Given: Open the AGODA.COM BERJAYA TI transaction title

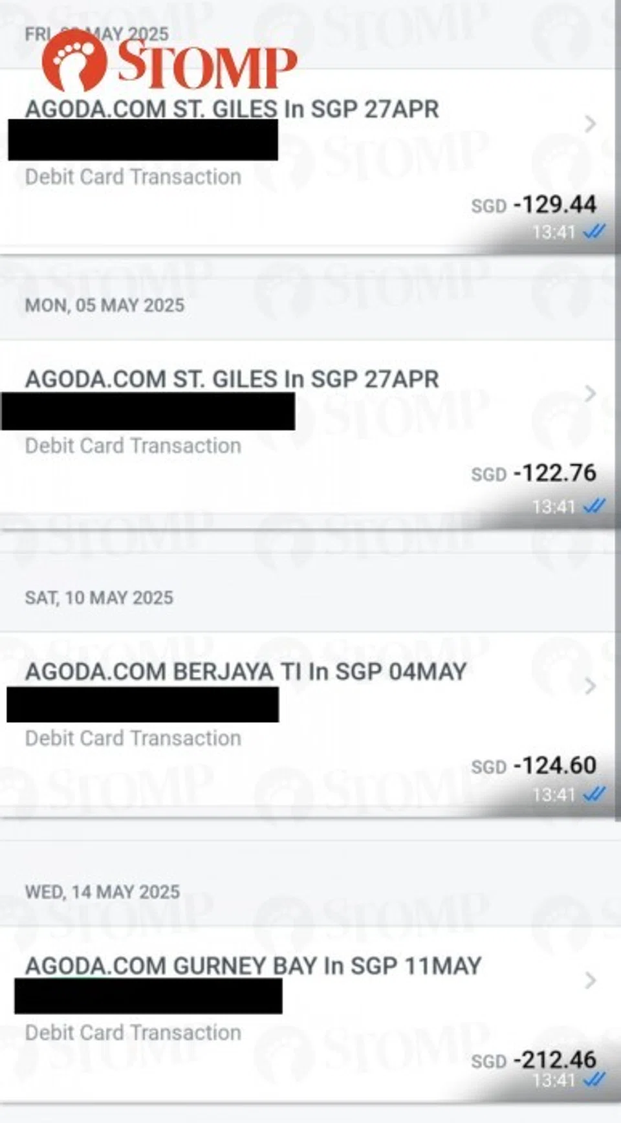Looking at the screenshot, I should pos(245,671).
